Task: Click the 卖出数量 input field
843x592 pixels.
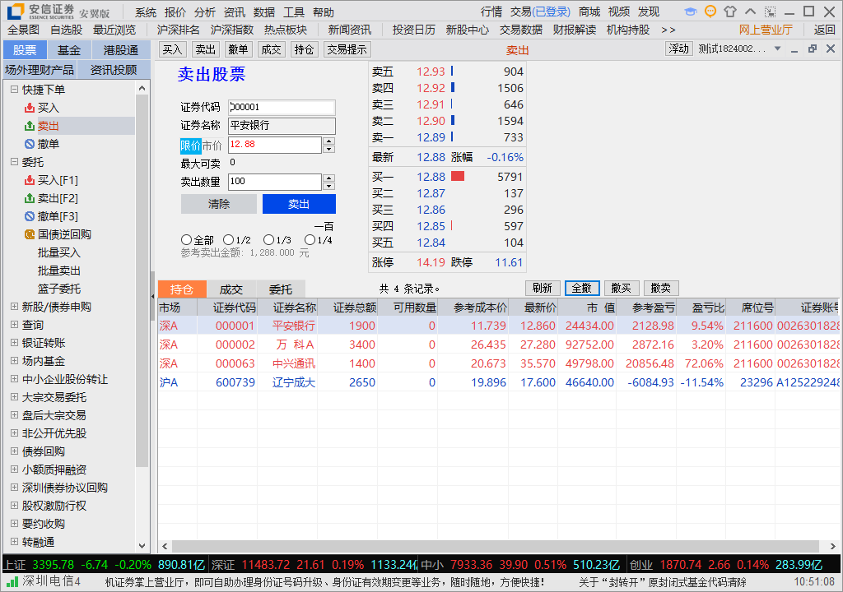Action: pos(275,182)
